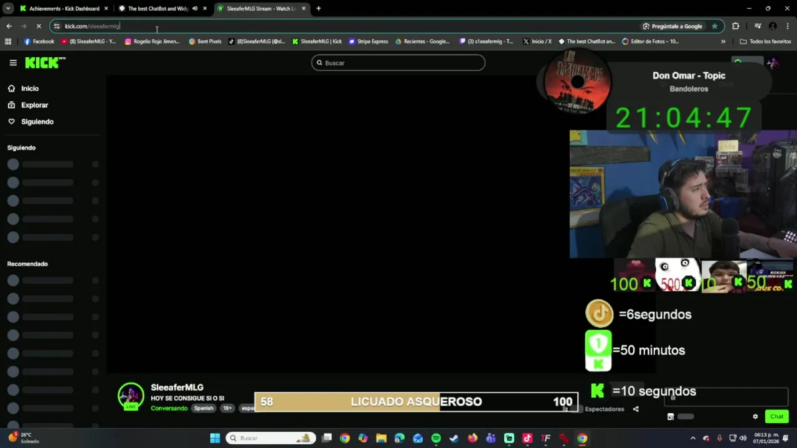Screen dimensions: 797x448
Task: Open Windows Start menu
Action: [215, 438]
